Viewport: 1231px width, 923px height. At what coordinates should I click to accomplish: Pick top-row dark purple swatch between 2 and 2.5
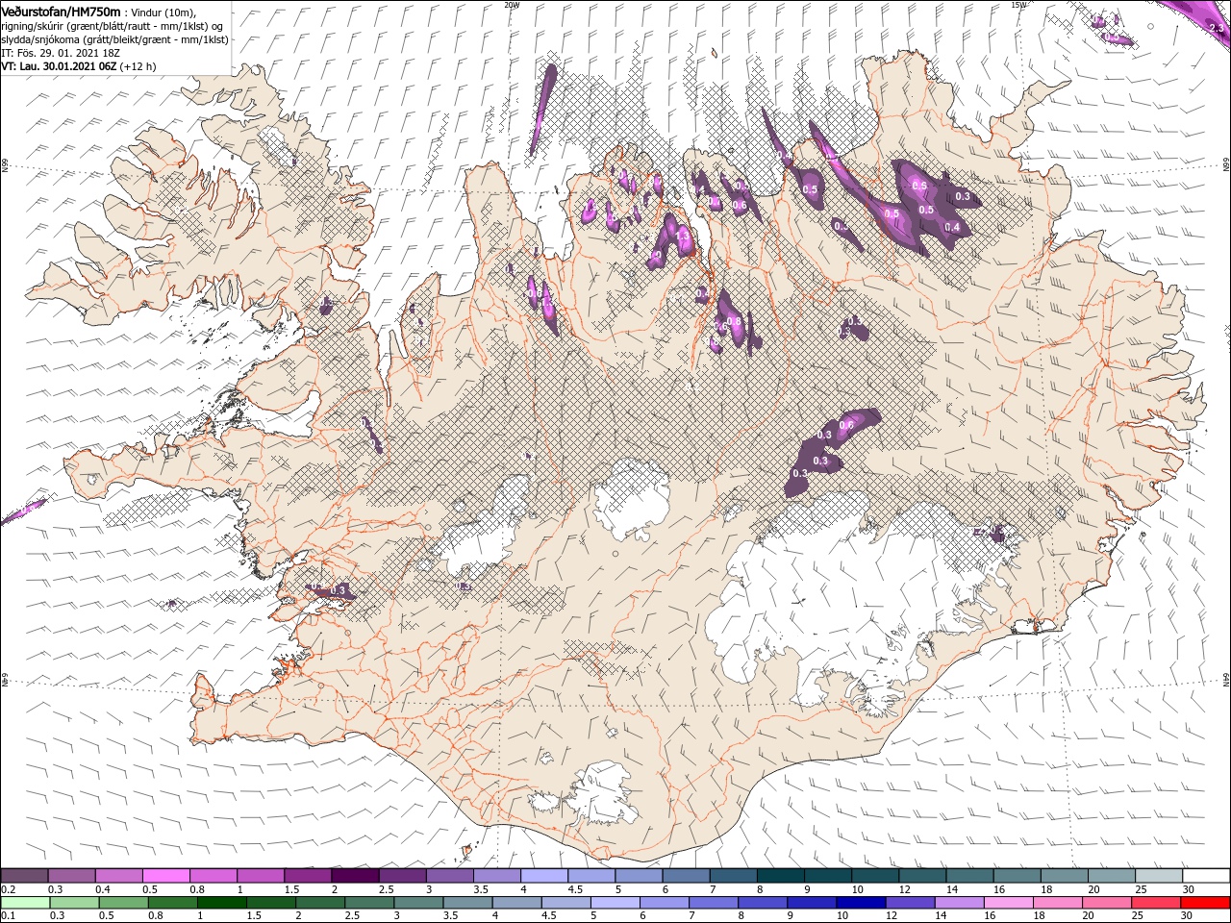pyautogui.click(x=355, y=876)
